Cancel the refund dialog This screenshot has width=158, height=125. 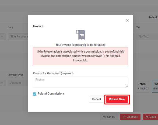pos(96,99)
